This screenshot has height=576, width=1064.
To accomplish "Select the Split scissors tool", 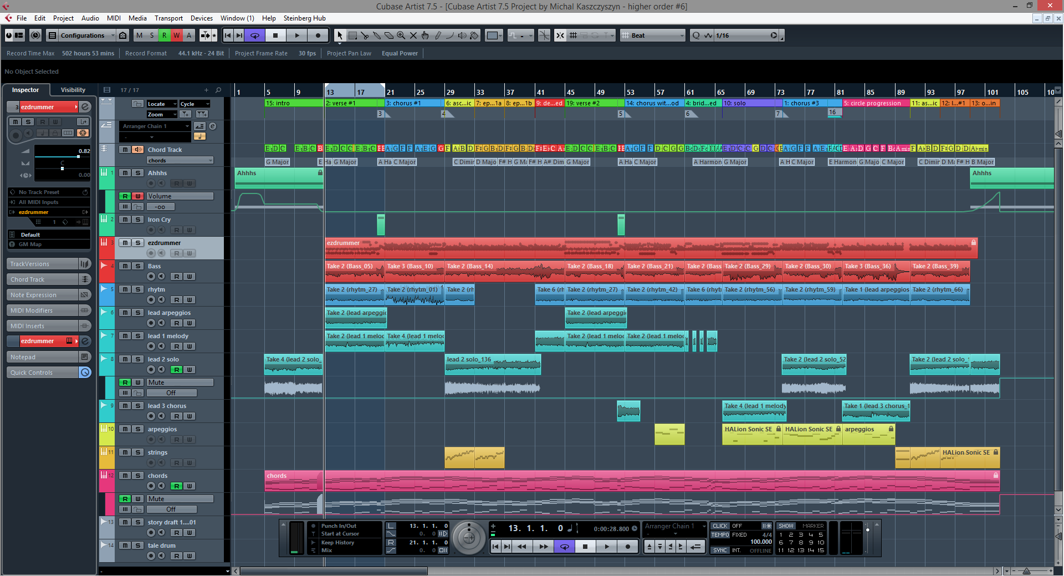I will point(365,35).
